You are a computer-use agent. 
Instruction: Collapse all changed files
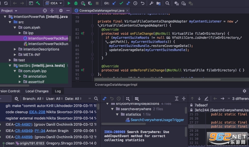[x=184, y=99]
